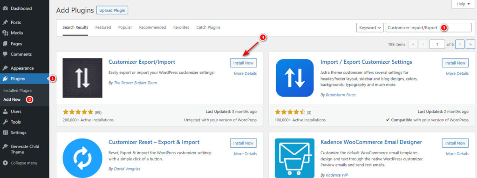This screenshot has height=178, width=477.
Task: Click the Media icon in sidebar
Action: point(5,33)
